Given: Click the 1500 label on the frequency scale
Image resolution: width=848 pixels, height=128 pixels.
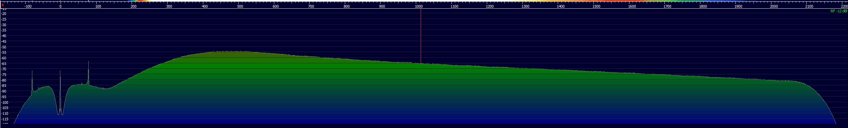Looking at the screenshot, I should coord(596,6).
